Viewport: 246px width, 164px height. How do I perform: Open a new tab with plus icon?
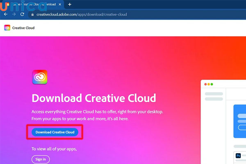tap(70, 4)
